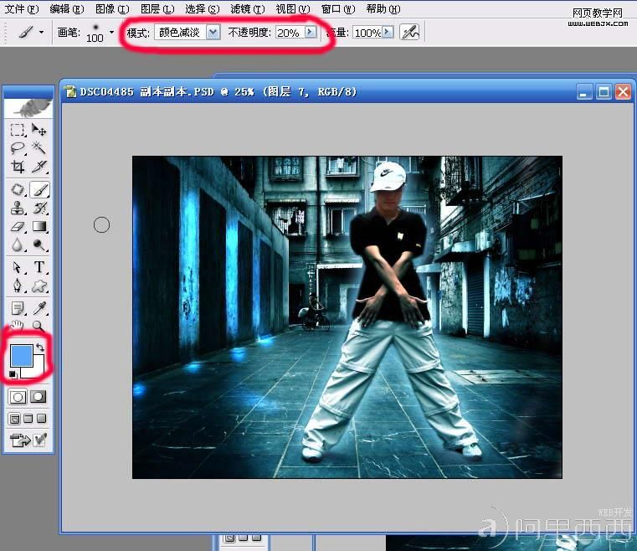The height and width of the screenshot is (551, 637).
Task: Select the Magic Wand tool
Action: tap(39, 148)
